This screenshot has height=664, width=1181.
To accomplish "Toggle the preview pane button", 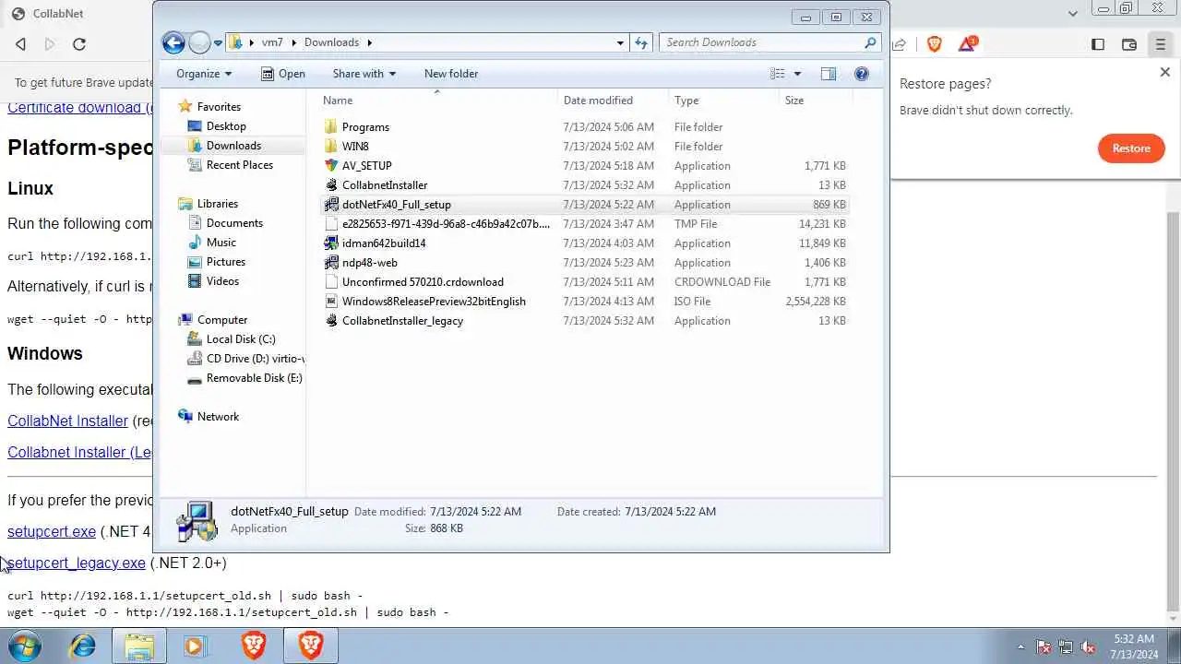I will click(829, 74).
